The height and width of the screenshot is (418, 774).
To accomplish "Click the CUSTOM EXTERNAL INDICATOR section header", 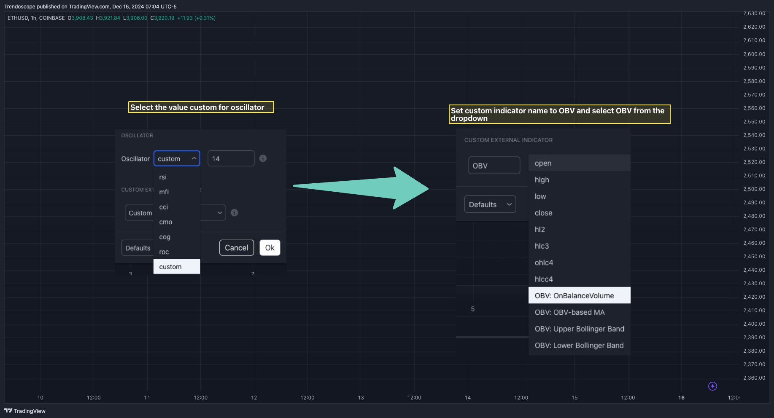I will 508,140.
